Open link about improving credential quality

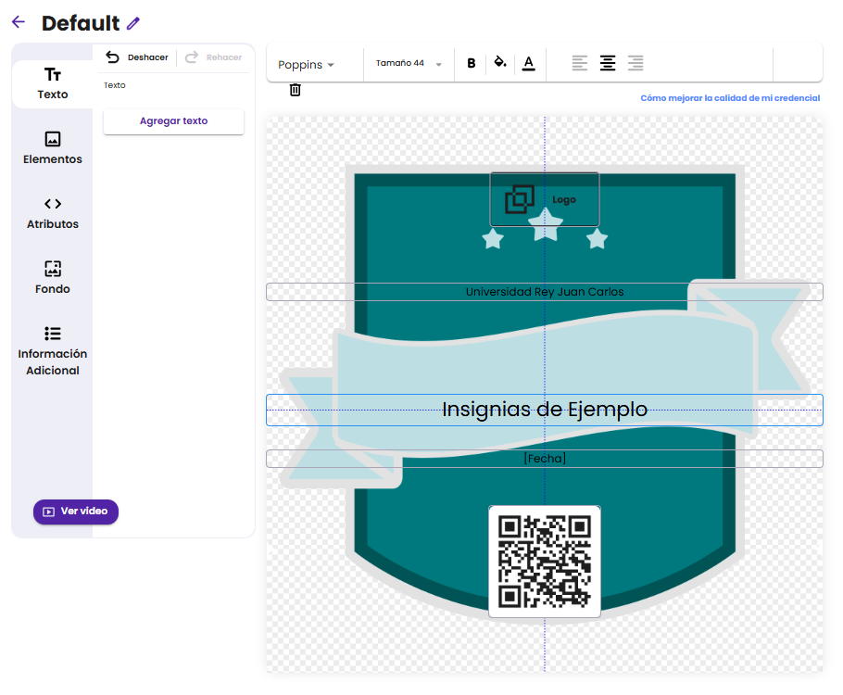coord(729,98)
